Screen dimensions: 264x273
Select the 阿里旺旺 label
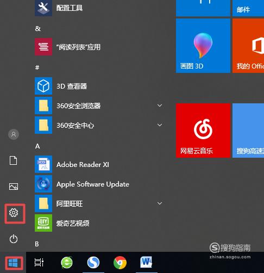(70, 204)
